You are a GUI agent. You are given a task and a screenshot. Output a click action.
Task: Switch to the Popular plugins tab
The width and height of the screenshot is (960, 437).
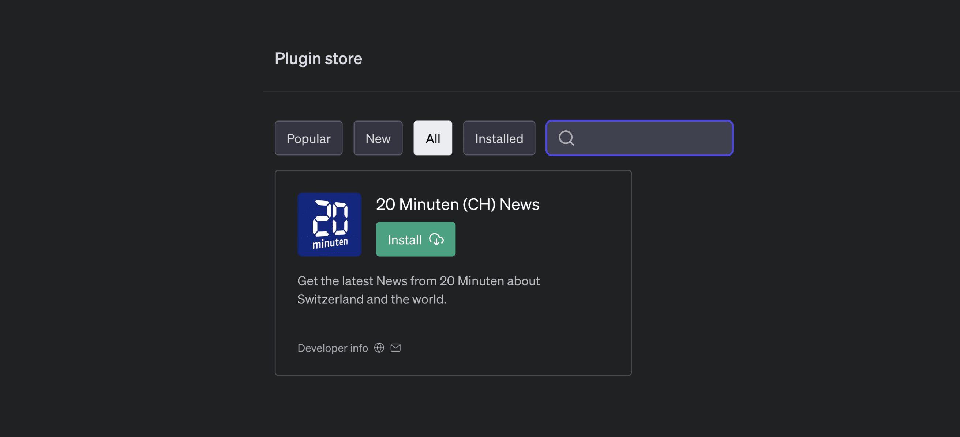click(308, 138)
